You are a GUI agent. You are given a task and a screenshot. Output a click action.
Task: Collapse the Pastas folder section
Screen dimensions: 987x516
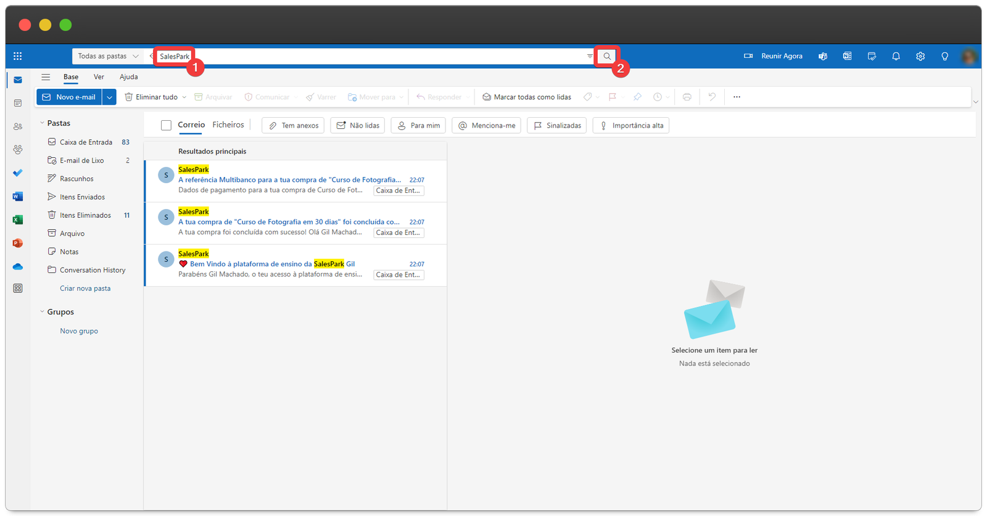42,123
